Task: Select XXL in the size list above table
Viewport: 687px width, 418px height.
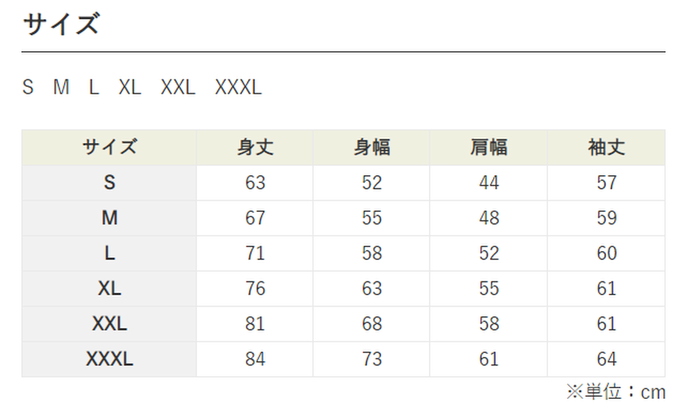Action: (178, 87)
